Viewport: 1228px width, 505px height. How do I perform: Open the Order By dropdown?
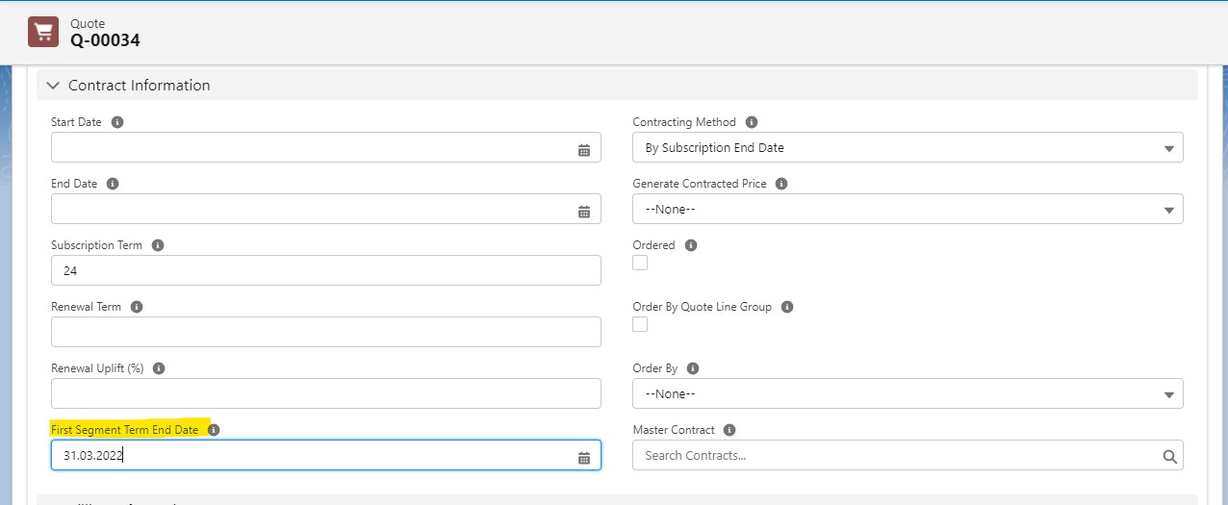click(907, 394)
